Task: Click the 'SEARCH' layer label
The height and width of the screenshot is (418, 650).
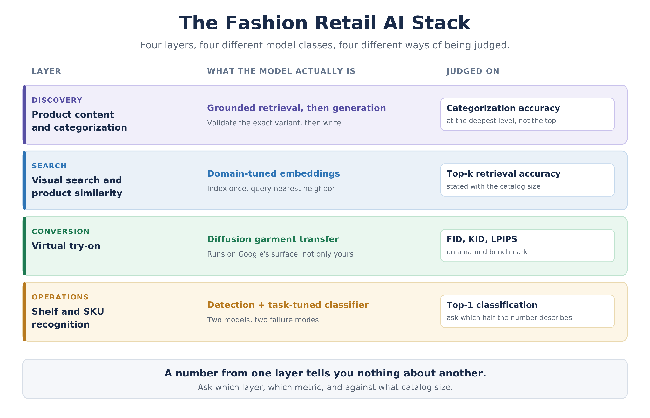Action: click(x=49, y=166)
